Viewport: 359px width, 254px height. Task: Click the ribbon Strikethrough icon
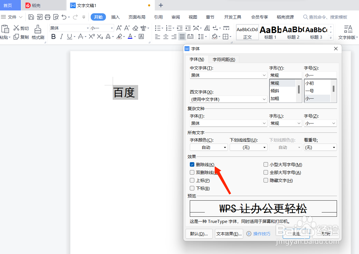tap(80, 36)
